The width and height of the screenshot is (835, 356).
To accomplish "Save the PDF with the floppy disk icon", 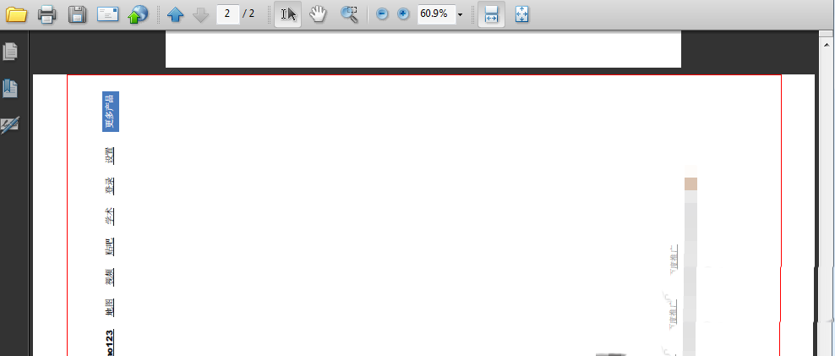I will (x=77, y=14).
